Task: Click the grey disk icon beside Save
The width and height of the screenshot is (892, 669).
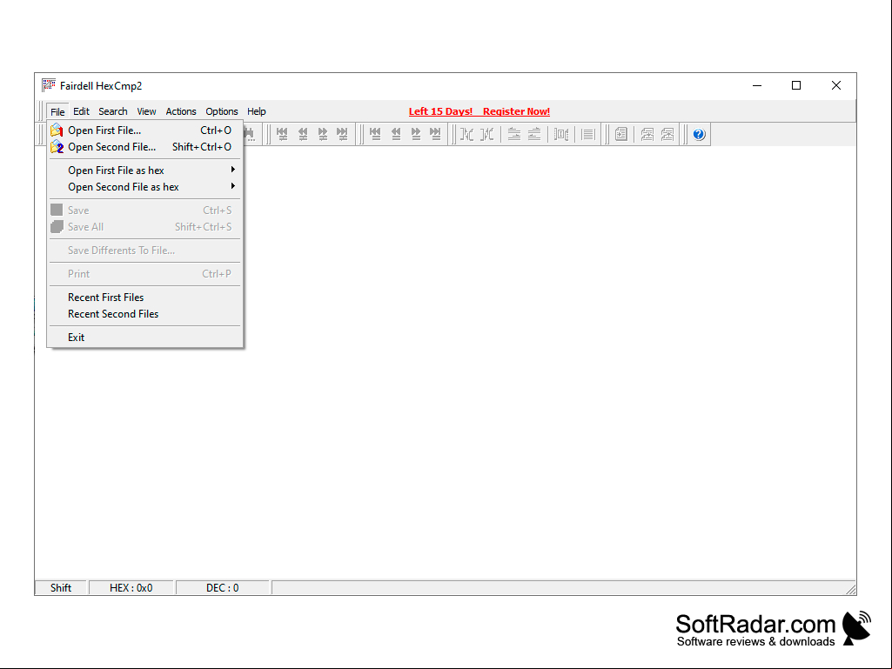Action: point(57,210)
